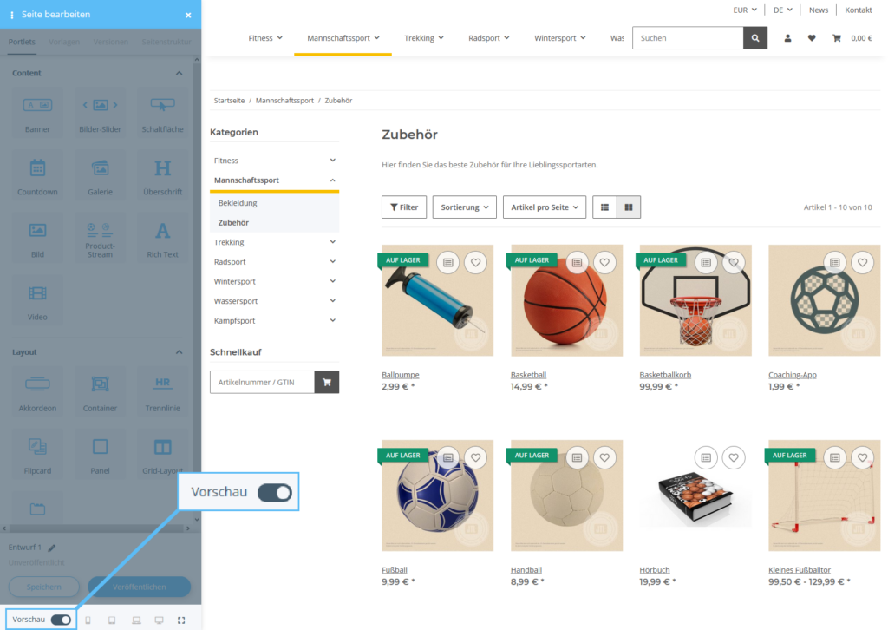The height and width of the screenshot is (630, 888).
Task: Switch to grid view layout
Action: pos(628,207)
